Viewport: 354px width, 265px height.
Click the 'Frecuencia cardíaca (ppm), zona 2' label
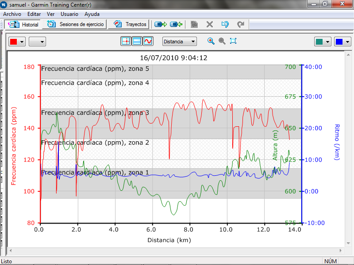point(95,143)
